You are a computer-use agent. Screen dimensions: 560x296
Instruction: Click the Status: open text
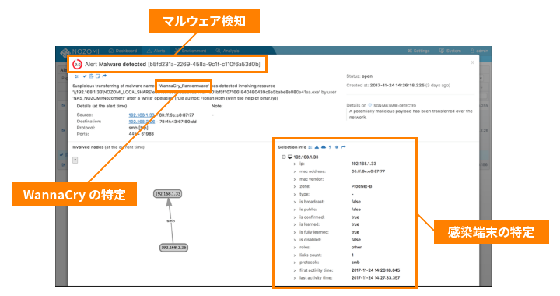(359, 76)
